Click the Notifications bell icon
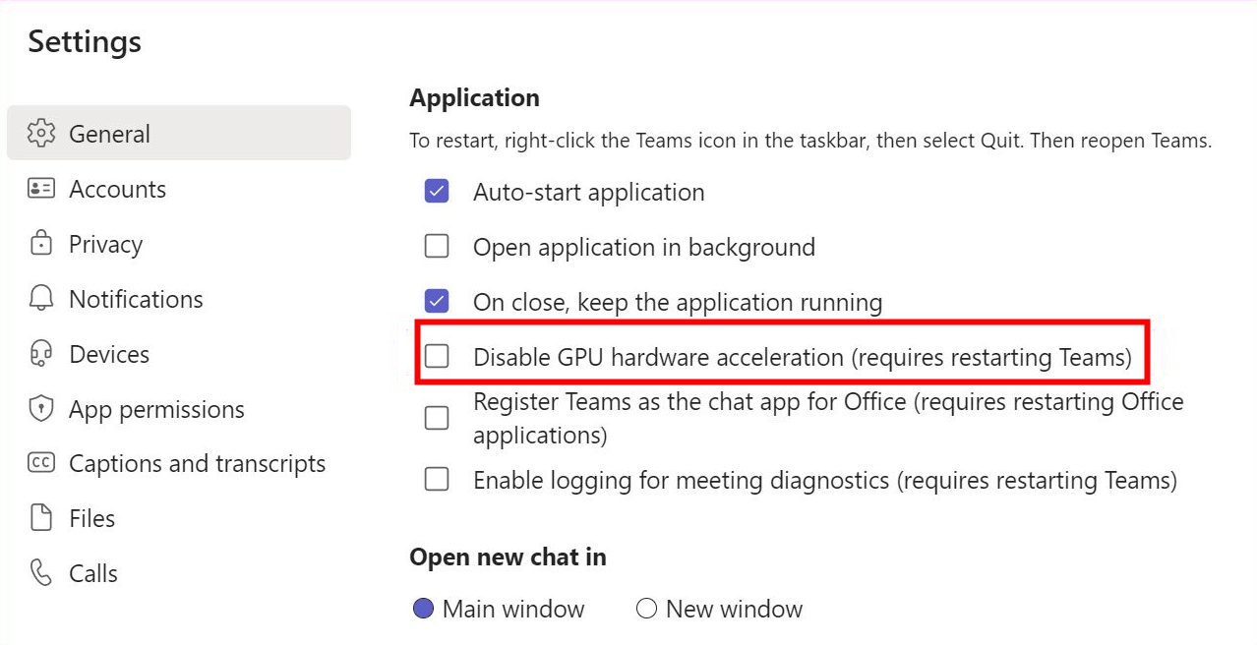1257x645 pixels. pos(41,299)
